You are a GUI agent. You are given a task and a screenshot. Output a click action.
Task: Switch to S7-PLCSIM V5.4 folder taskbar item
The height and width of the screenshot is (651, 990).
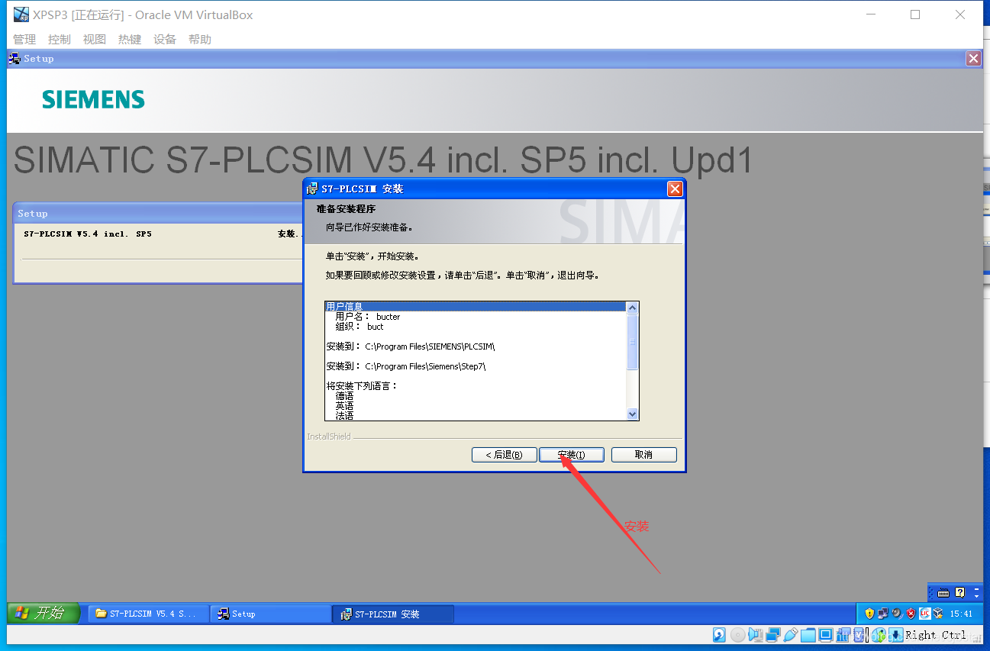coord(149,614)
